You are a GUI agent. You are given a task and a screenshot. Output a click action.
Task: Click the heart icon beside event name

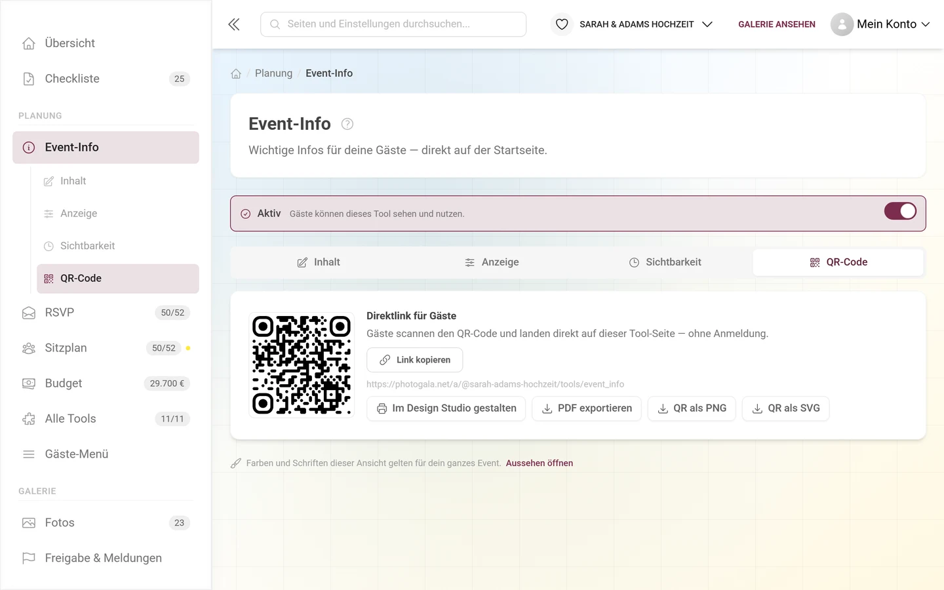pos(562,24)
